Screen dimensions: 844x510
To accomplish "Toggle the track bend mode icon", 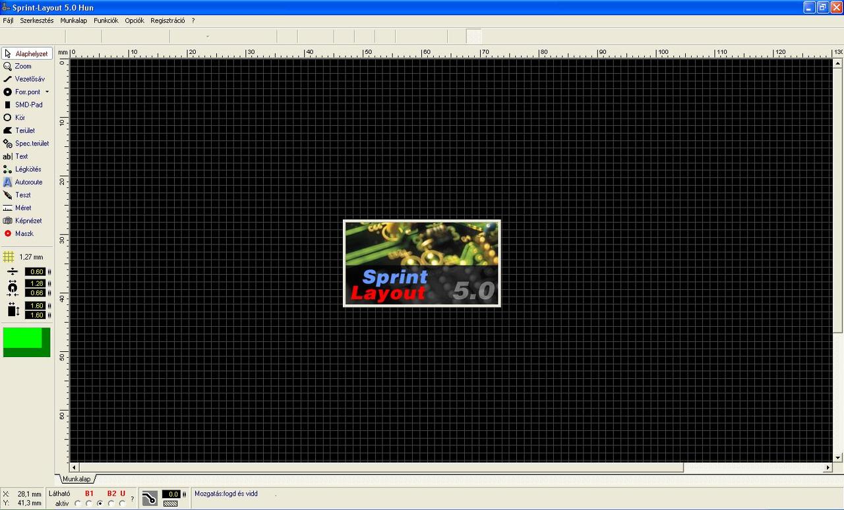I will 150,498.
